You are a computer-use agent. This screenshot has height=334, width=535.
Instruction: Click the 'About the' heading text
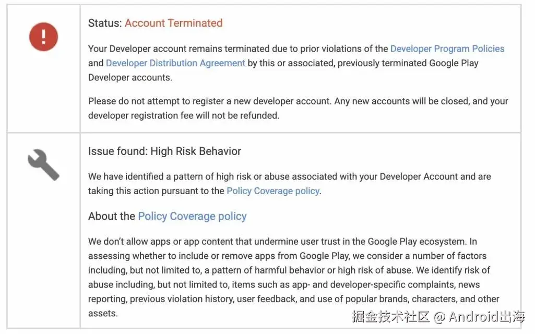pyautogui.click(x=111, y=216)
